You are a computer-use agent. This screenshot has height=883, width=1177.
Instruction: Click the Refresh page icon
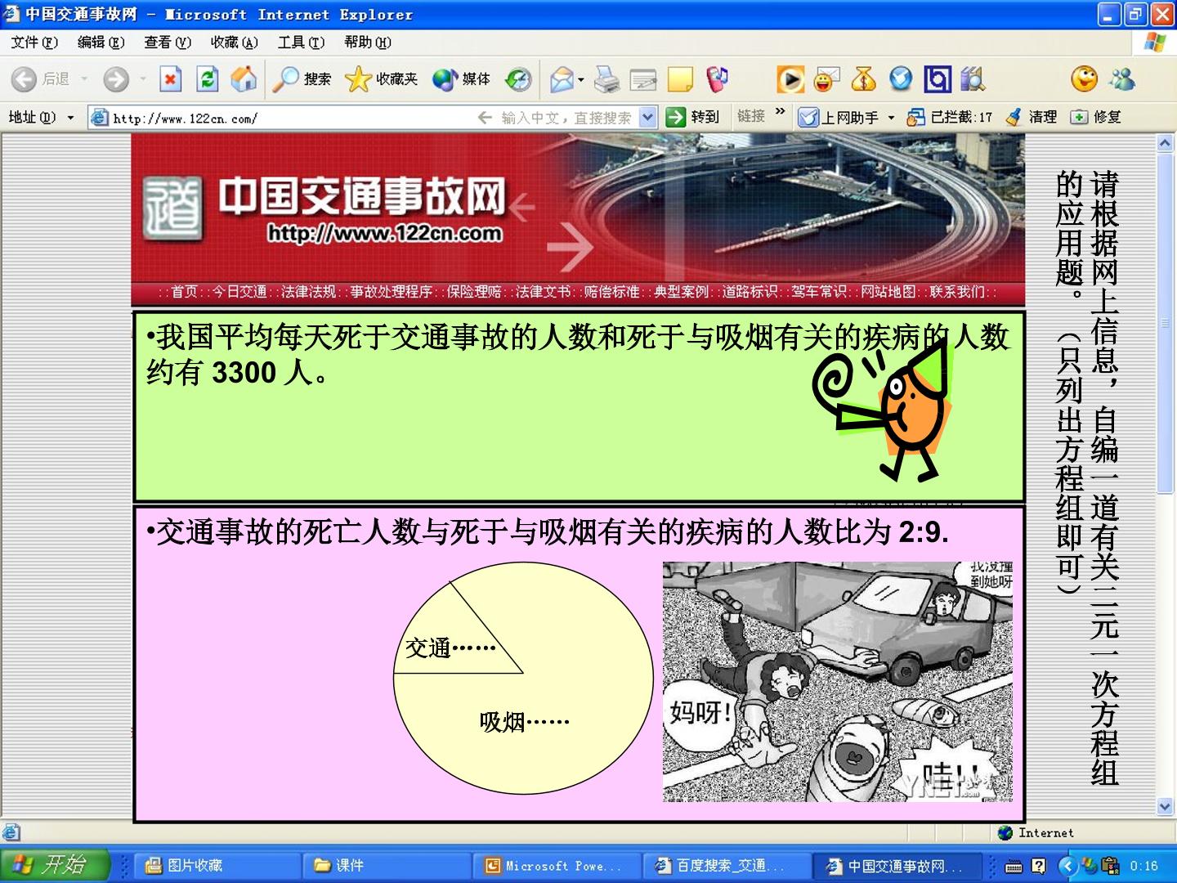(208, 78)
